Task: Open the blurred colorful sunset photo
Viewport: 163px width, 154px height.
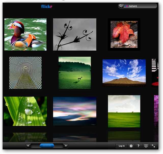Action: 75,111
